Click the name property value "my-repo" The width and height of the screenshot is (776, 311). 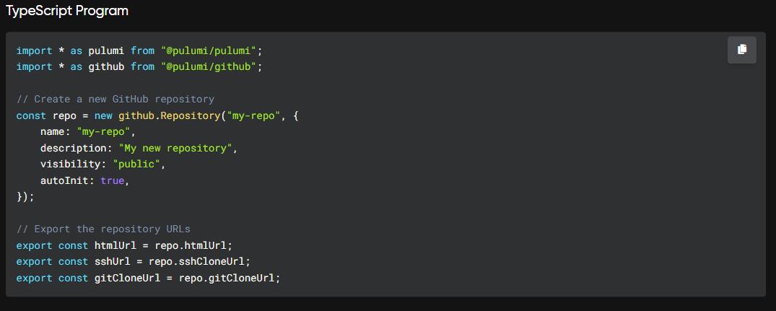(x=103, y=132)
